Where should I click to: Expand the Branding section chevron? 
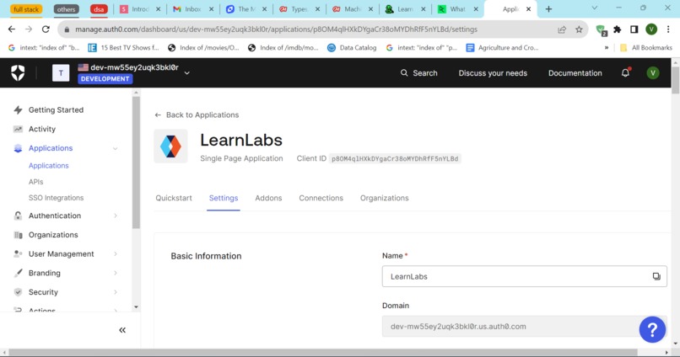click(x=116, y=273)
